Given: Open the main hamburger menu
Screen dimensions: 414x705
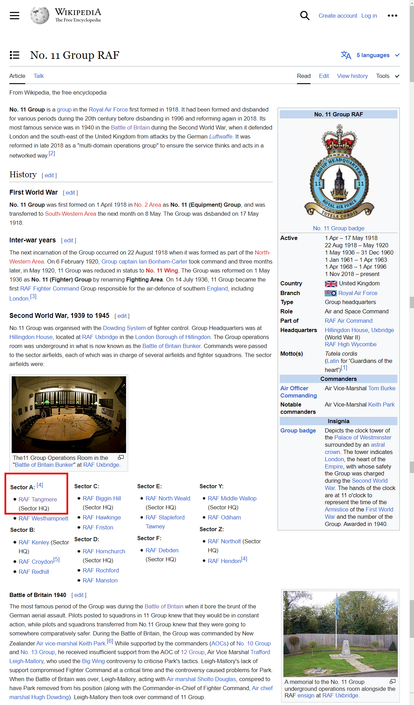Looking at the screenshot, I should tap(15, 16).
